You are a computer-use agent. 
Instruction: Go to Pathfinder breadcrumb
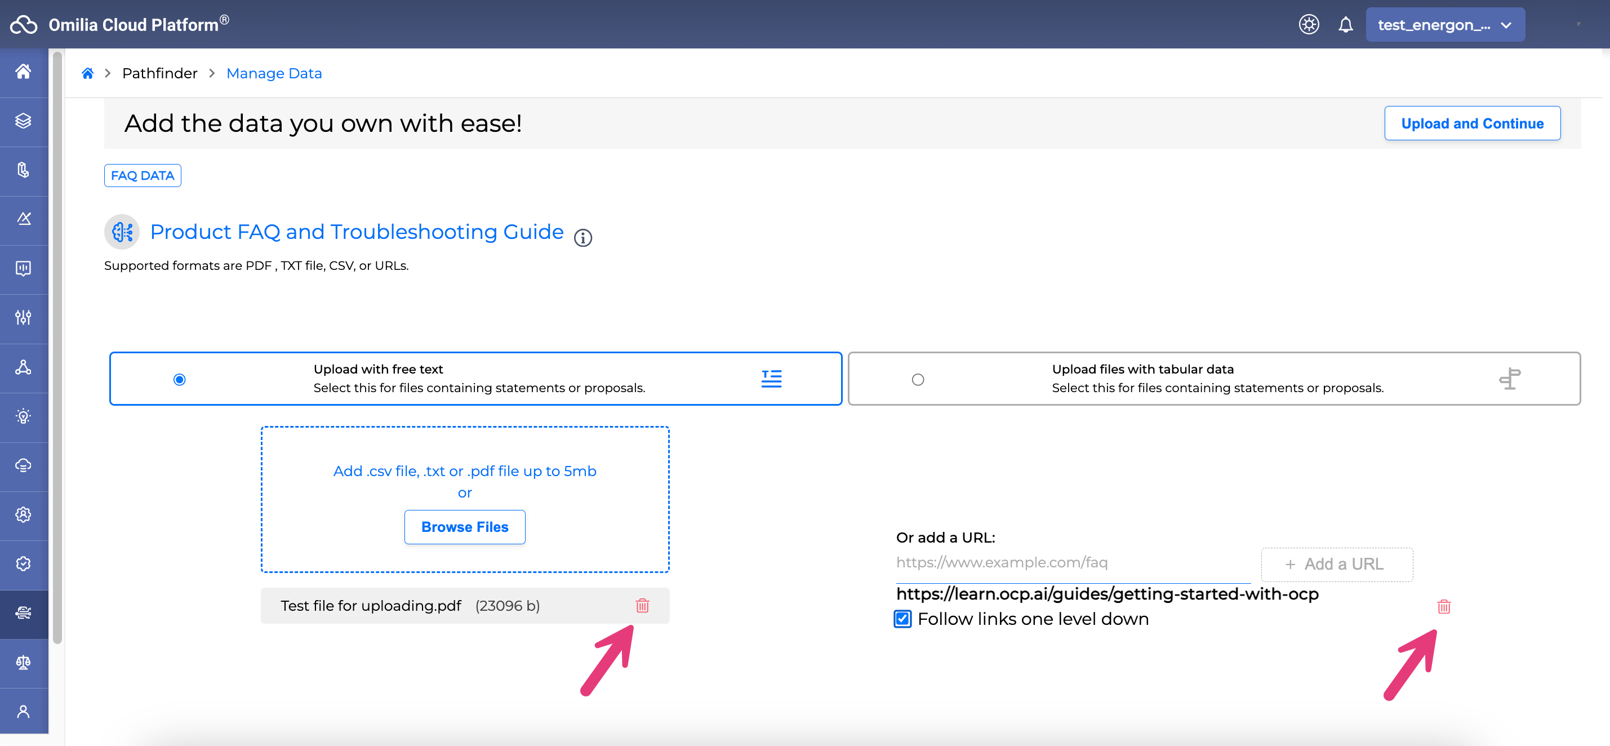coord(159,73)
